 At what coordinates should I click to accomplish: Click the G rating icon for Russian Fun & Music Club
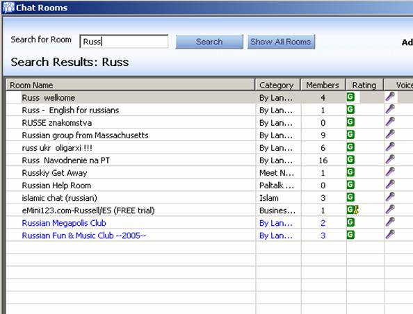pyautogui.click(x=350, y=235)
